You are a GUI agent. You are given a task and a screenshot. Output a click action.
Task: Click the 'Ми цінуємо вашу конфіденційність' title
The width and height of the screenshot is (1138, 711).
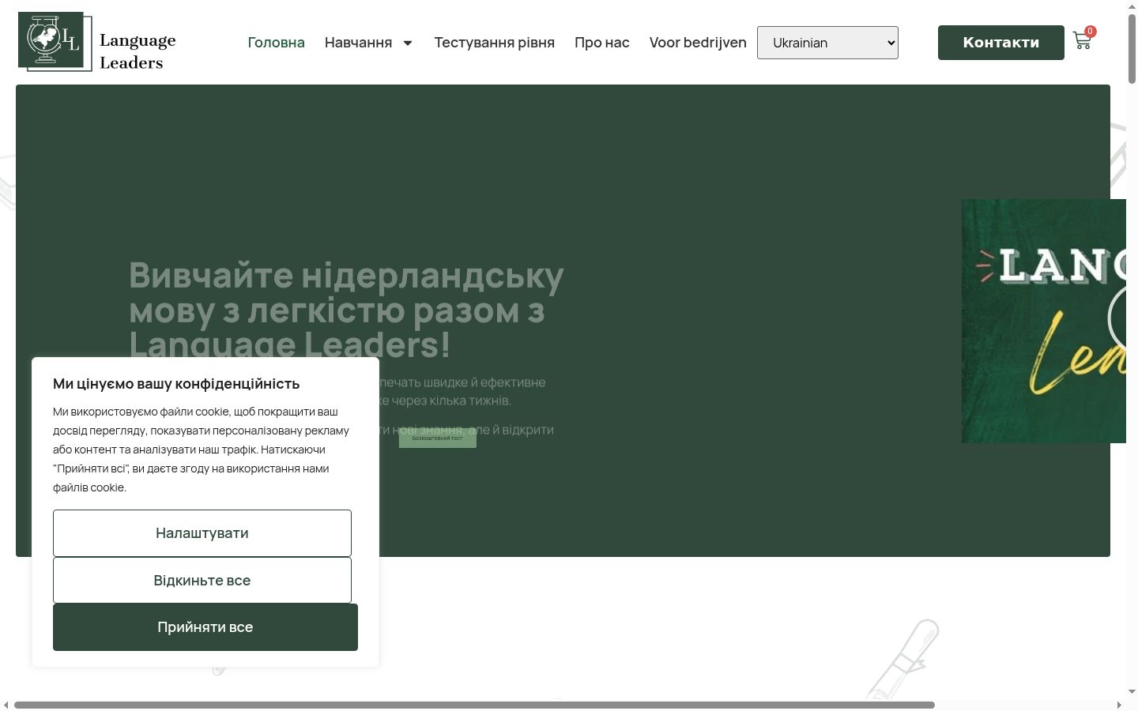(176, 384)
